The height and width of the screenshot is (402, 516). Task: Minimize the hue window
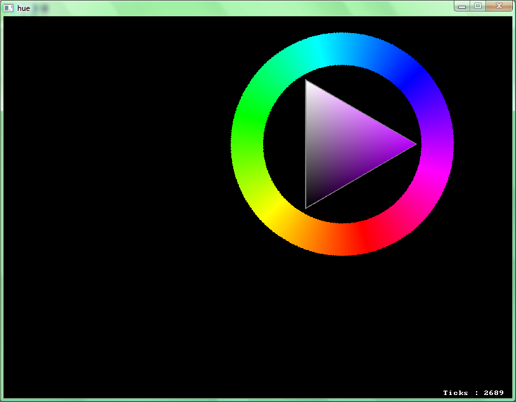(x=462, y=6)
